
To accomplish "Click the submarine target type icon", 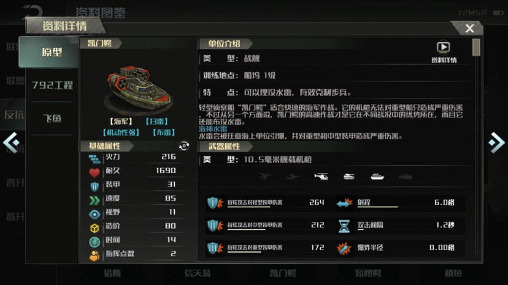I will click(406, 176).
